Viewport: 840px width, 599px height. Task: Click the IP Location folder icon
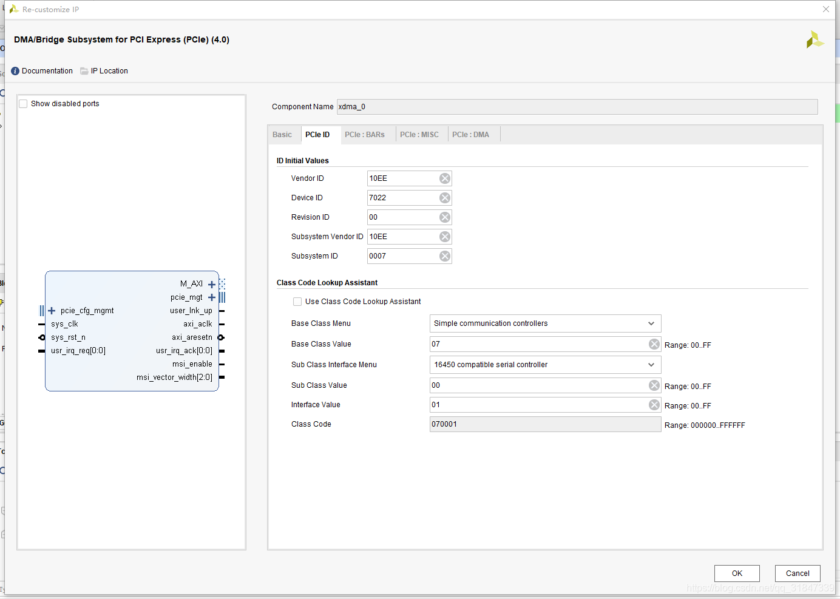coord(84,71)
